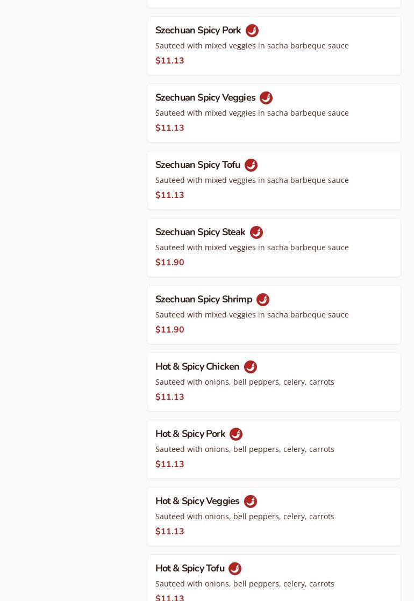Select the Hot & Spicy Tofu title
This screenshot has height=601, width=414.
[x=190, y=569]
